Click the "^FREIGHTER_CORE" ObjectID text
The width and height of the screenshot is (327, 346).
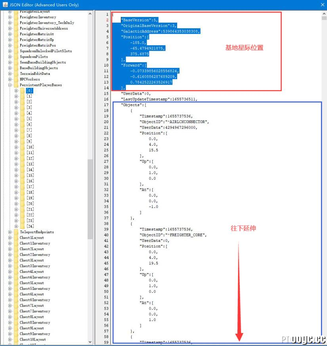pyautogui.click(x=186, y=235)
